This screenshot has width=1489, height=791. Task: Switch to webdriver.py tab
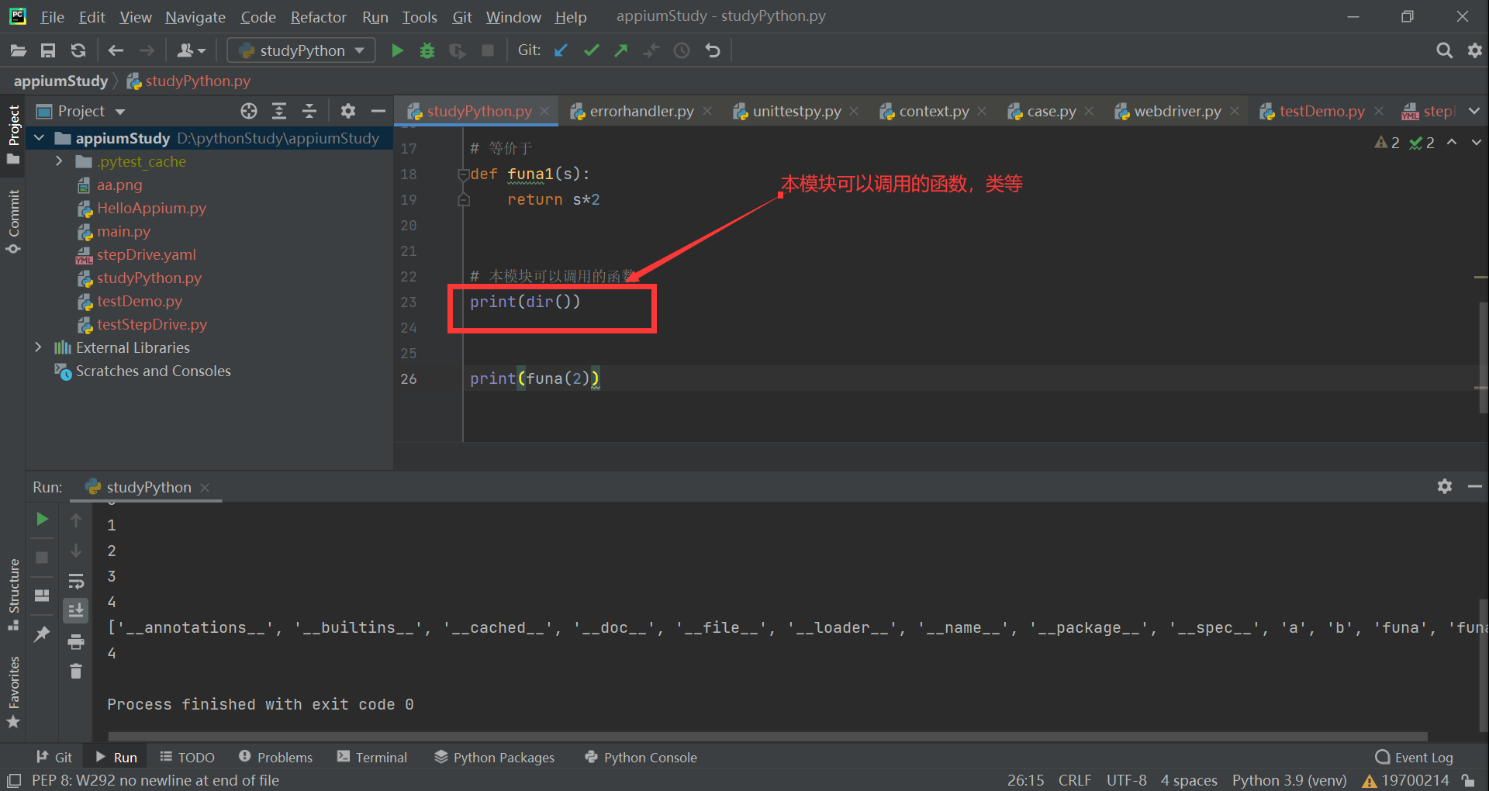[1176, 111]
